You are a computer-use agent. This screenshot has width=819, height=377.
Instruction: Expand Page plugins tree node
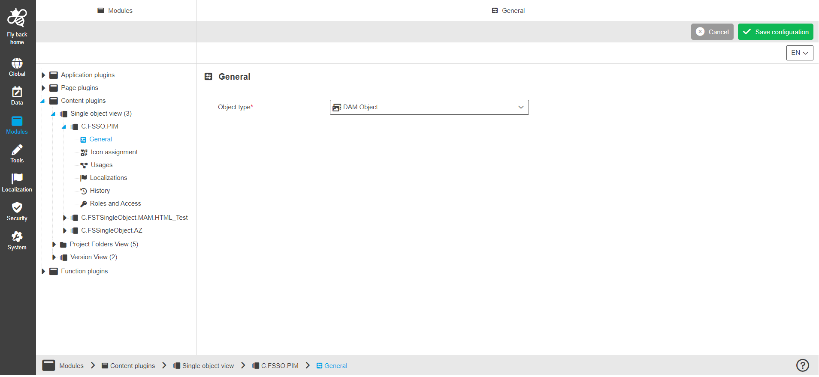(43, 88)
